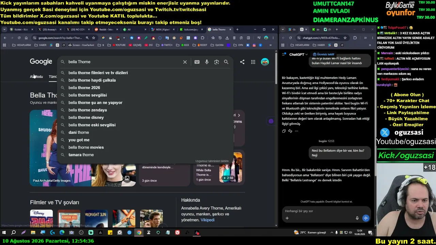Open Google Lens image search
The image size is (436, 245).
(216, 62)
